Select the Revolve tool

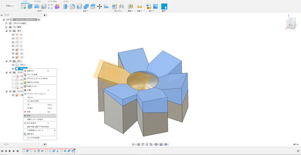[37, 7]
